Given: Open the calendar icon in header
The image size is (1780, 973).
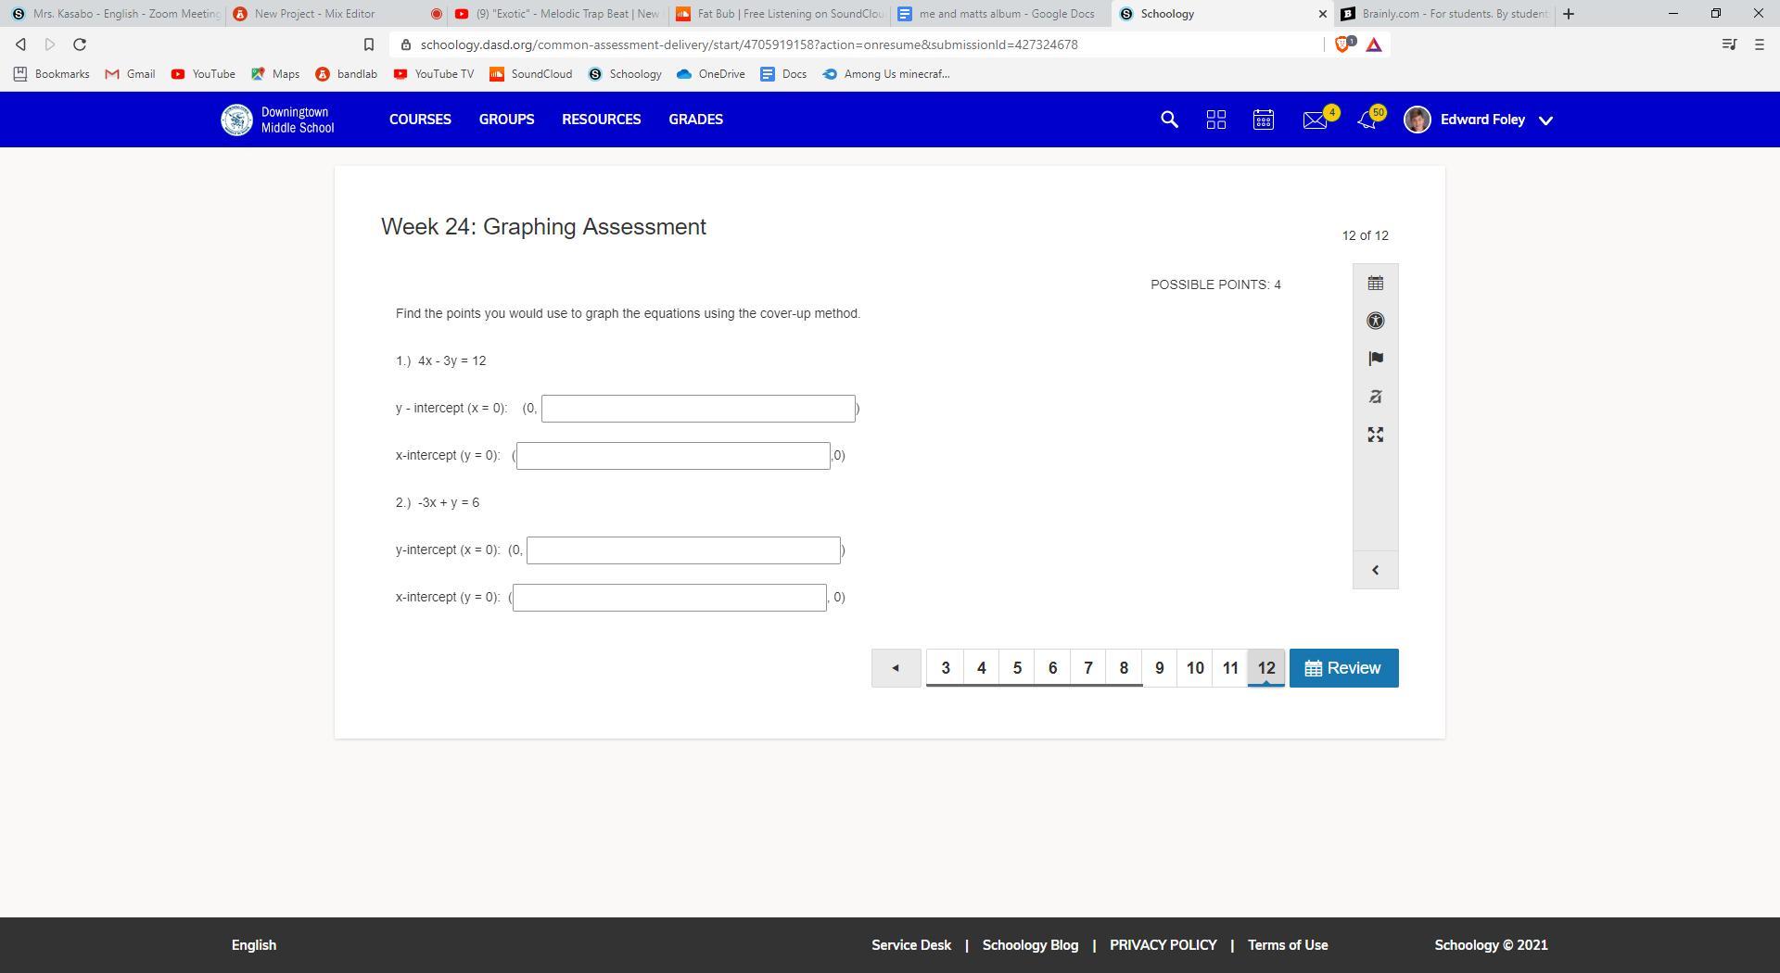Looking at the screenshot, I should [1264, 120].
